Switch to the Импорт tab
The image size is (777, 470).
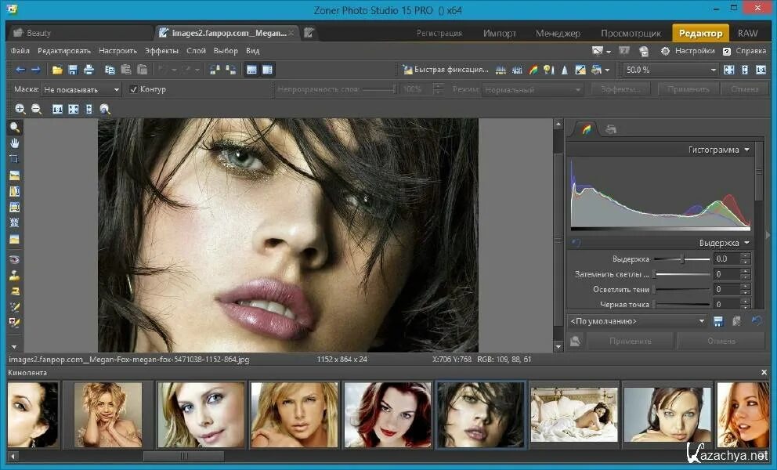click(500, 33)
